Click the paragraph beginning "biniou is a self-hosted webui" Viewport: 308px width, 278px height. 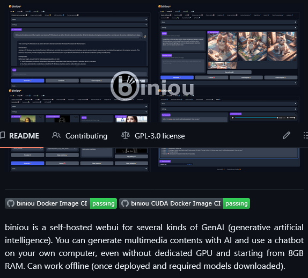point(154,246)
